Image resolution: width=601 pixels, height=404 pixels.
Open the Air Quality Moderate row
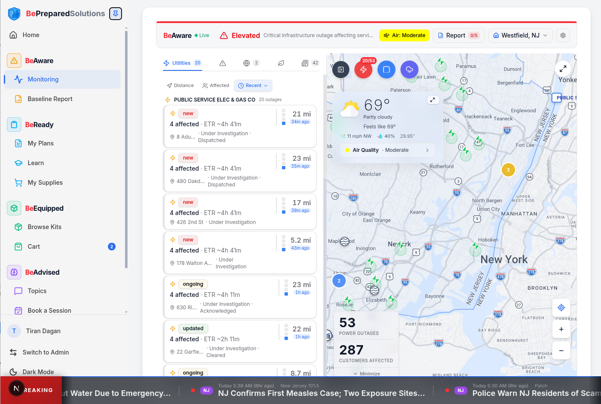[387, 150]
